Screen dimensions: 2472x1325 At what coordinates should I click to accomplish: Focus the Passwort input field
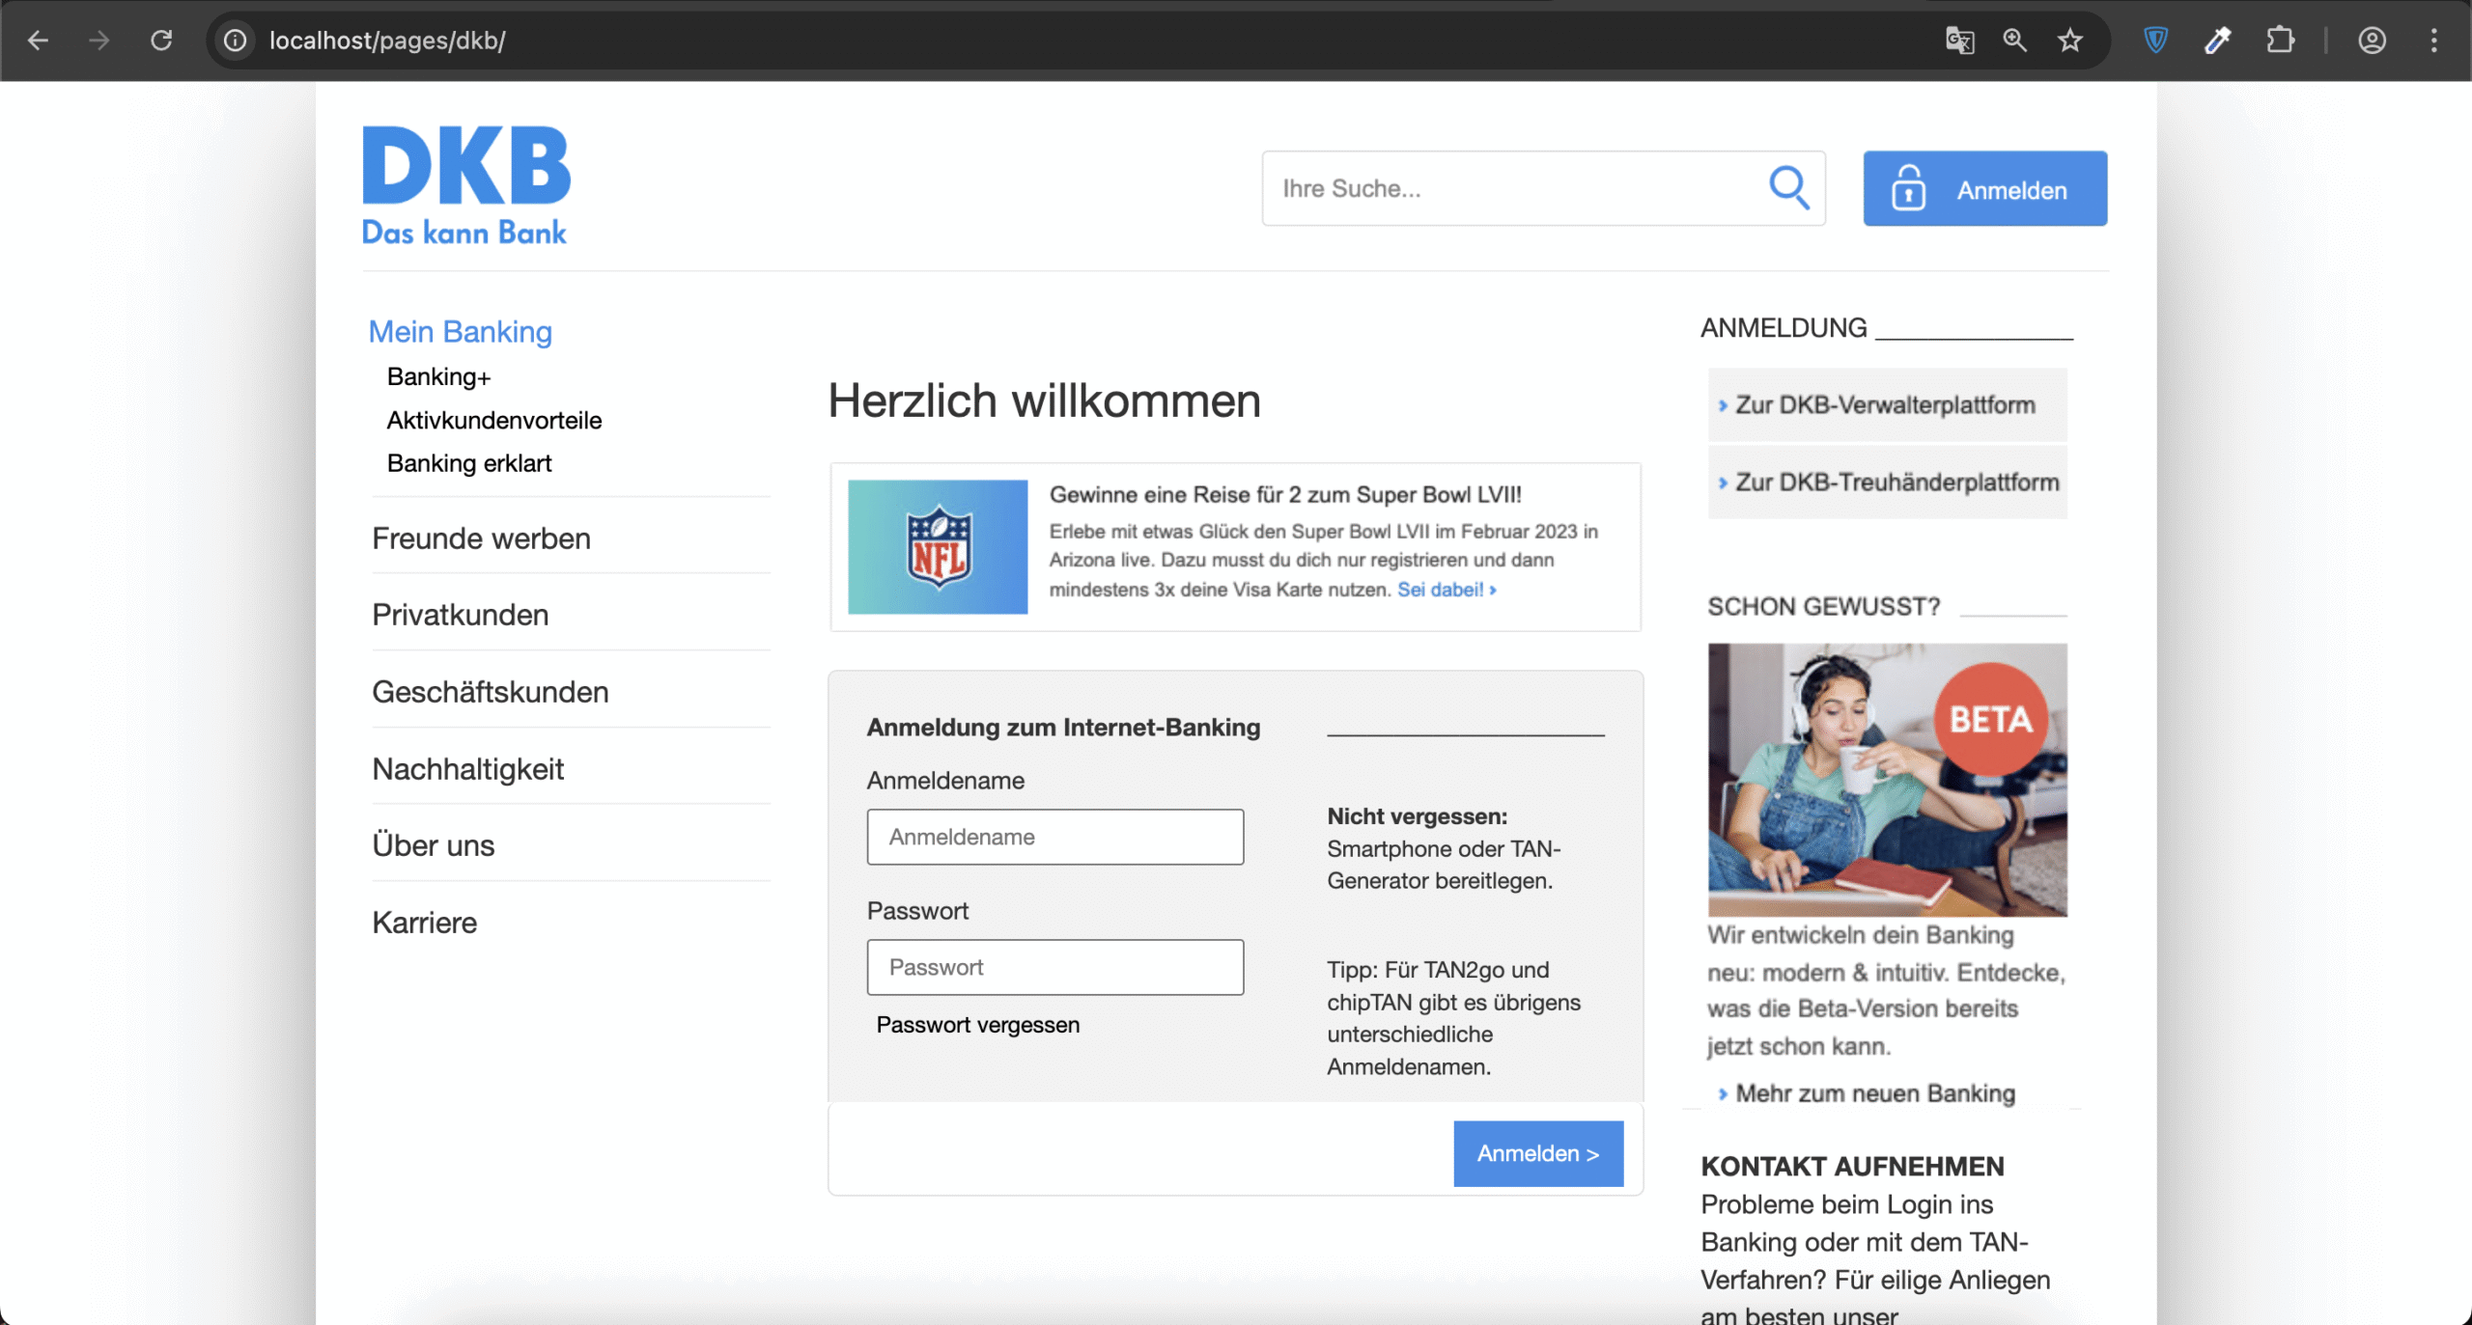(1055, 967)
